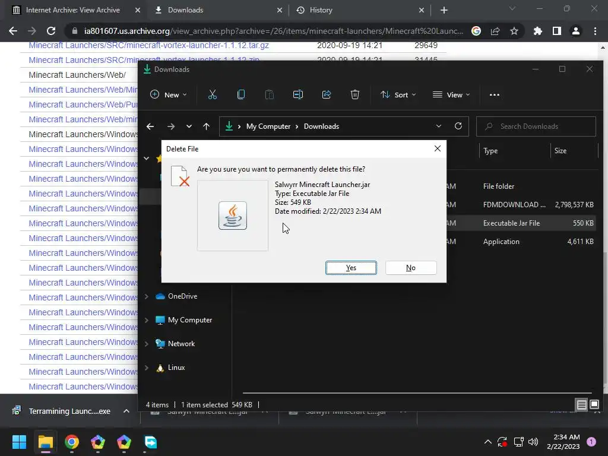The height and width of the screenshot is (456, 608).
Task: Go forward in File Explorer
Action: tap(170, 126)
